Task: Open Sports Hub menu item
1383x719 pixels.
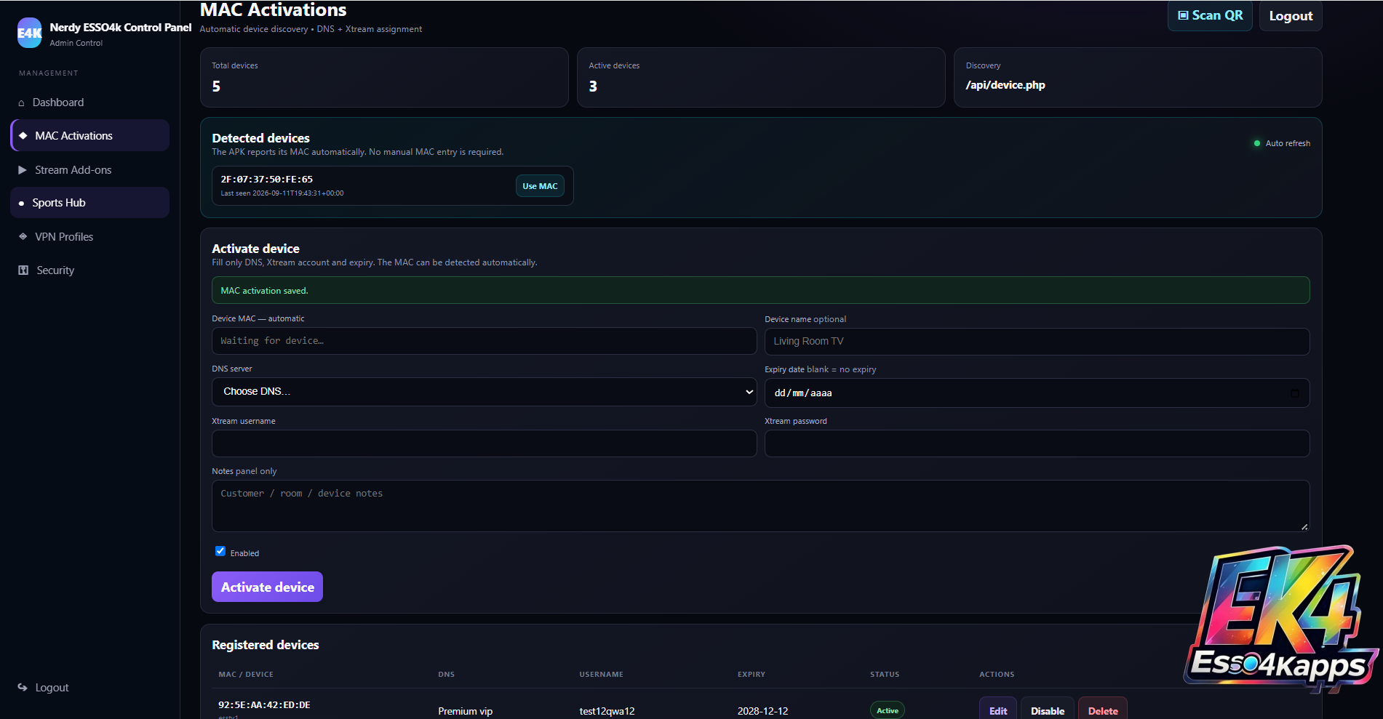Action: (90, 203)
